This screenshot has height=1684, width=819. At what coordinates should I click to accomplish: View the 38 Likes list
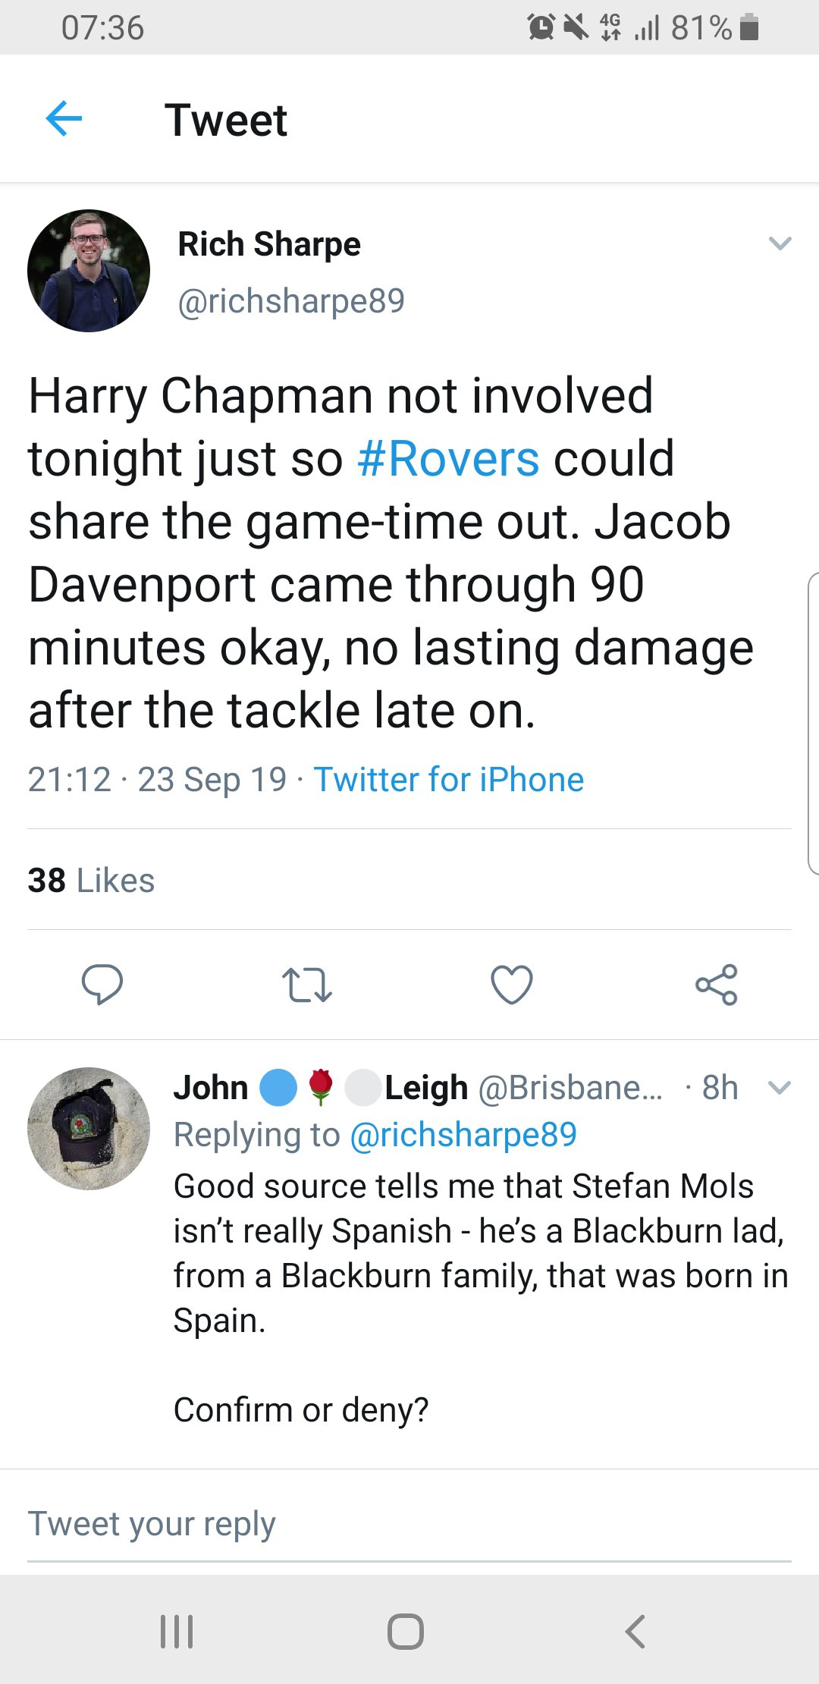[x=91, y=881]
